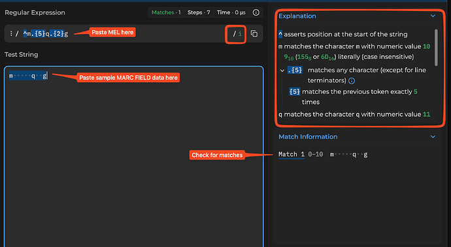Screen dimensions: 451x247
Task: Click the match range '0-10' text
Action: [316, 154]
